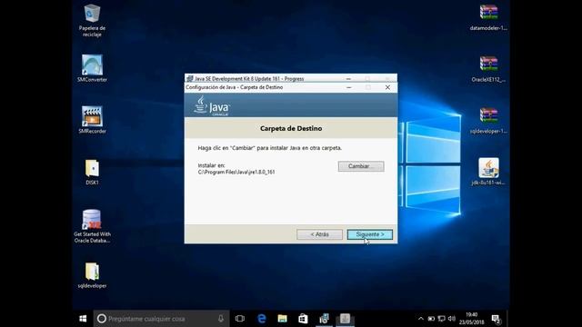The image size is (582, 327).
Task: Click the volume tray icon
Action: point(452,319)
